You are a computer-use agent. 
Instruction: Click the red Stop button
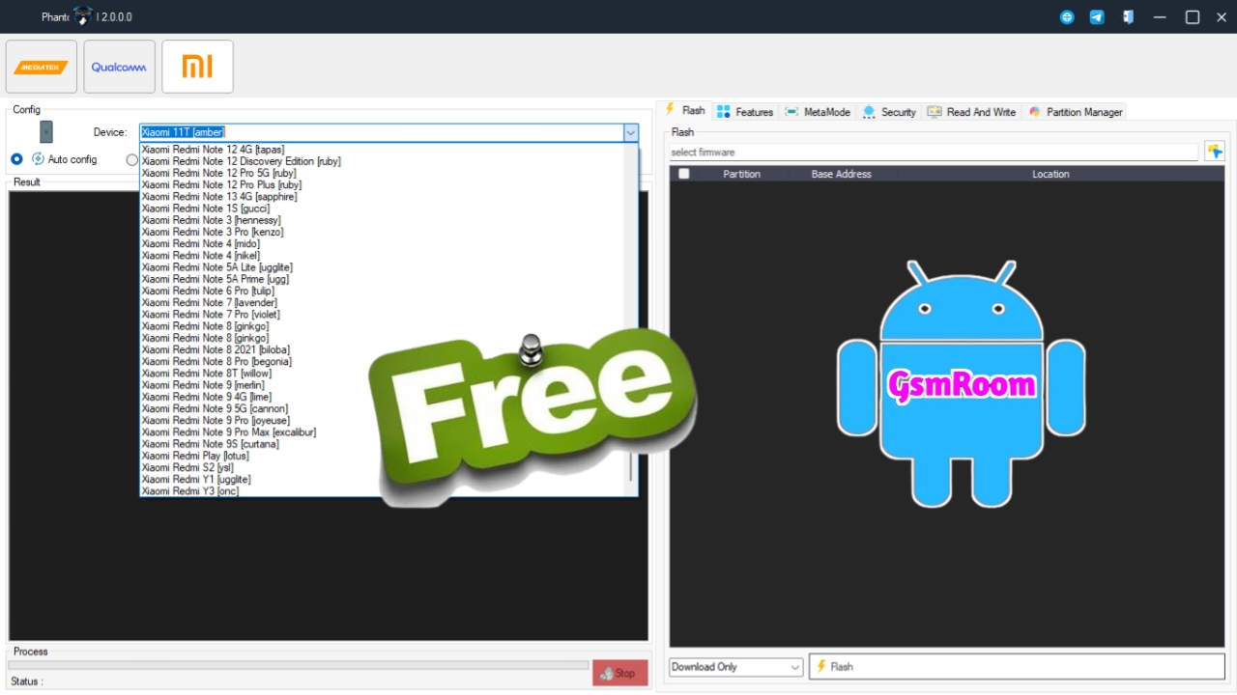click(x=619, y=674)
